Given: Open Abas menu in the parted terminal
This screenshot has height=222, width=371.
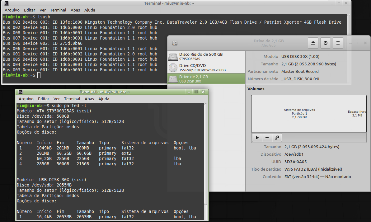Looking at the screenshot, I should coord(89,99).
